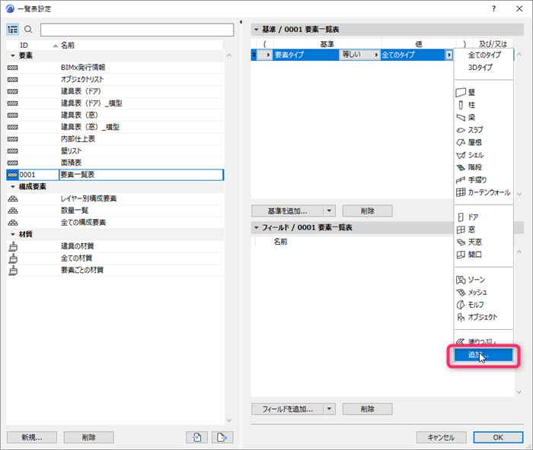Collapse the 要素 group
This screenshot has width=533, height=450.
pyautogui.click(x=13, y=55)
